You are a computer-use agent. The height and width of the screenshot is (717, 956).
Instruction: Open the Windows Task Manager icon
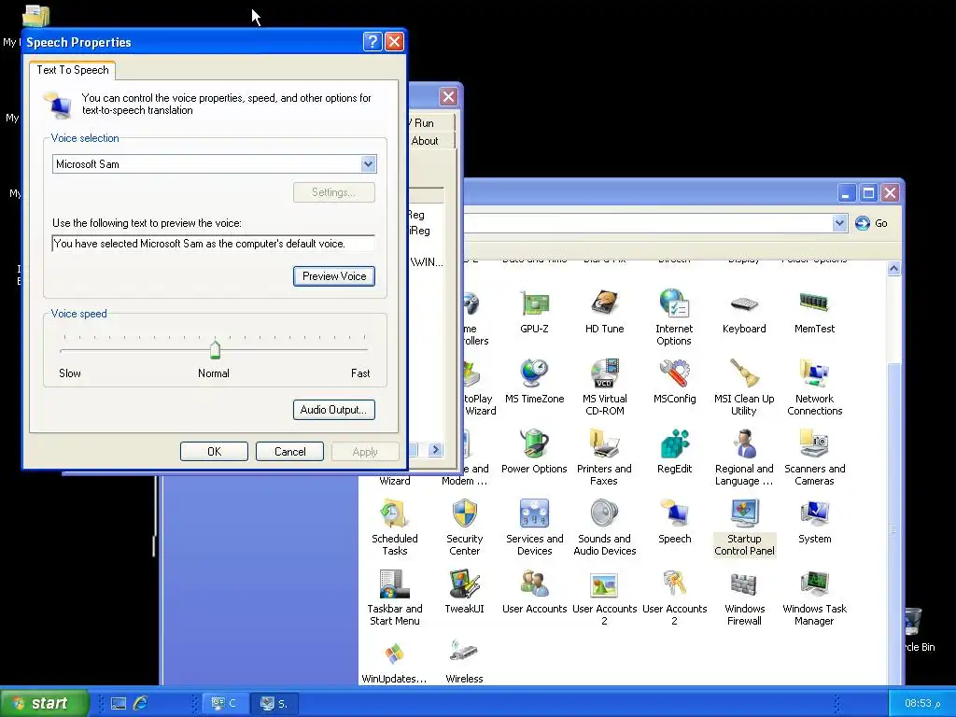point(814,597)
